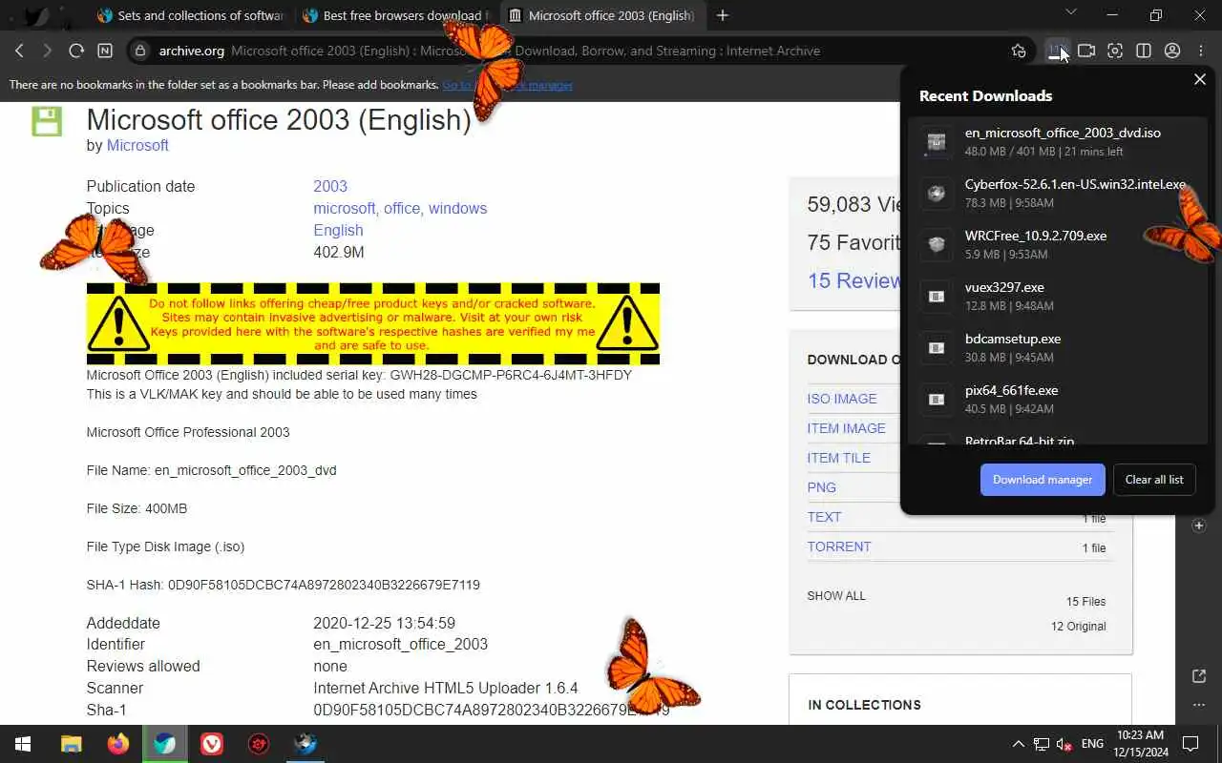Open the 'microsoft' topic link
Viewport: 1222px width, 763px height.
(x=344, y=208)
